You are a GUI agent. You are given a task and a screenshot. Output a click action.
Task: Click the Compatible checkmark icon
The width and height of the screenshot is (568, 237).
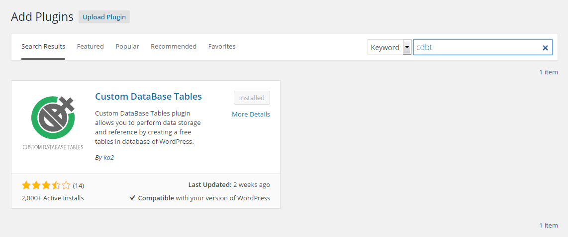coord(132,198)
